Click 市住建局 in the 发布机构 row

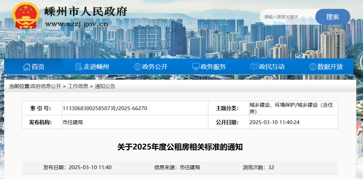tap(73, 122)
